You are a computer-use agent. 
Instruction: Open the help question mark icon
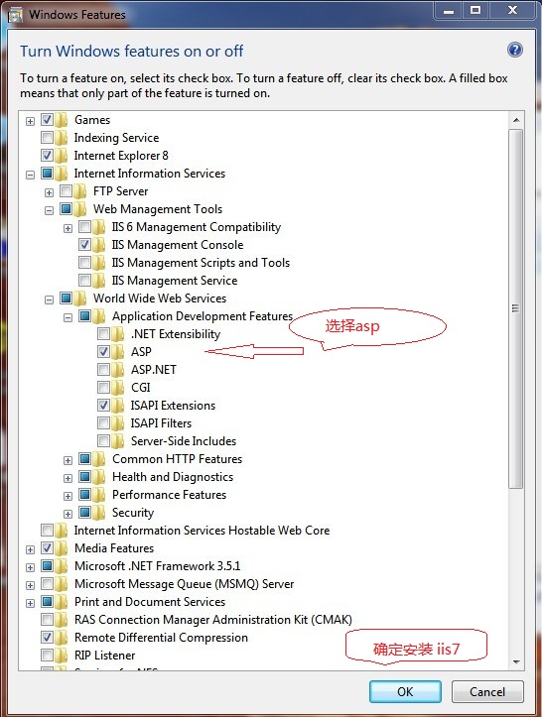(x=515, y=50)
